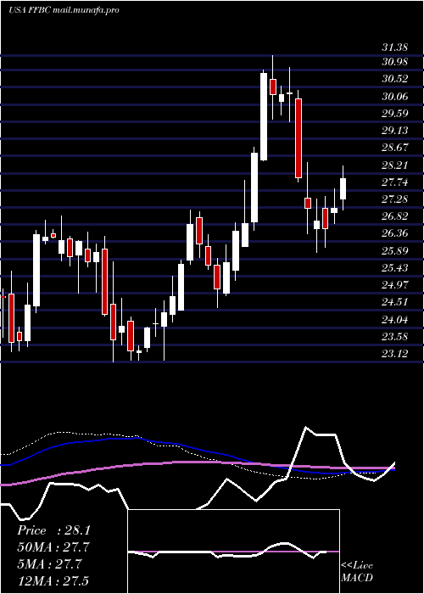
Task: Click the 29.13 price label
Action: pyautogui.click(x=394, y=131)
